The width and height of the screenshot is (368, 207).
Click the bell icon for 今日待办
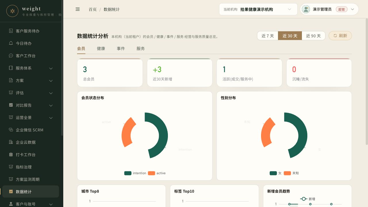pyautogui.click(x=11, y=43)
